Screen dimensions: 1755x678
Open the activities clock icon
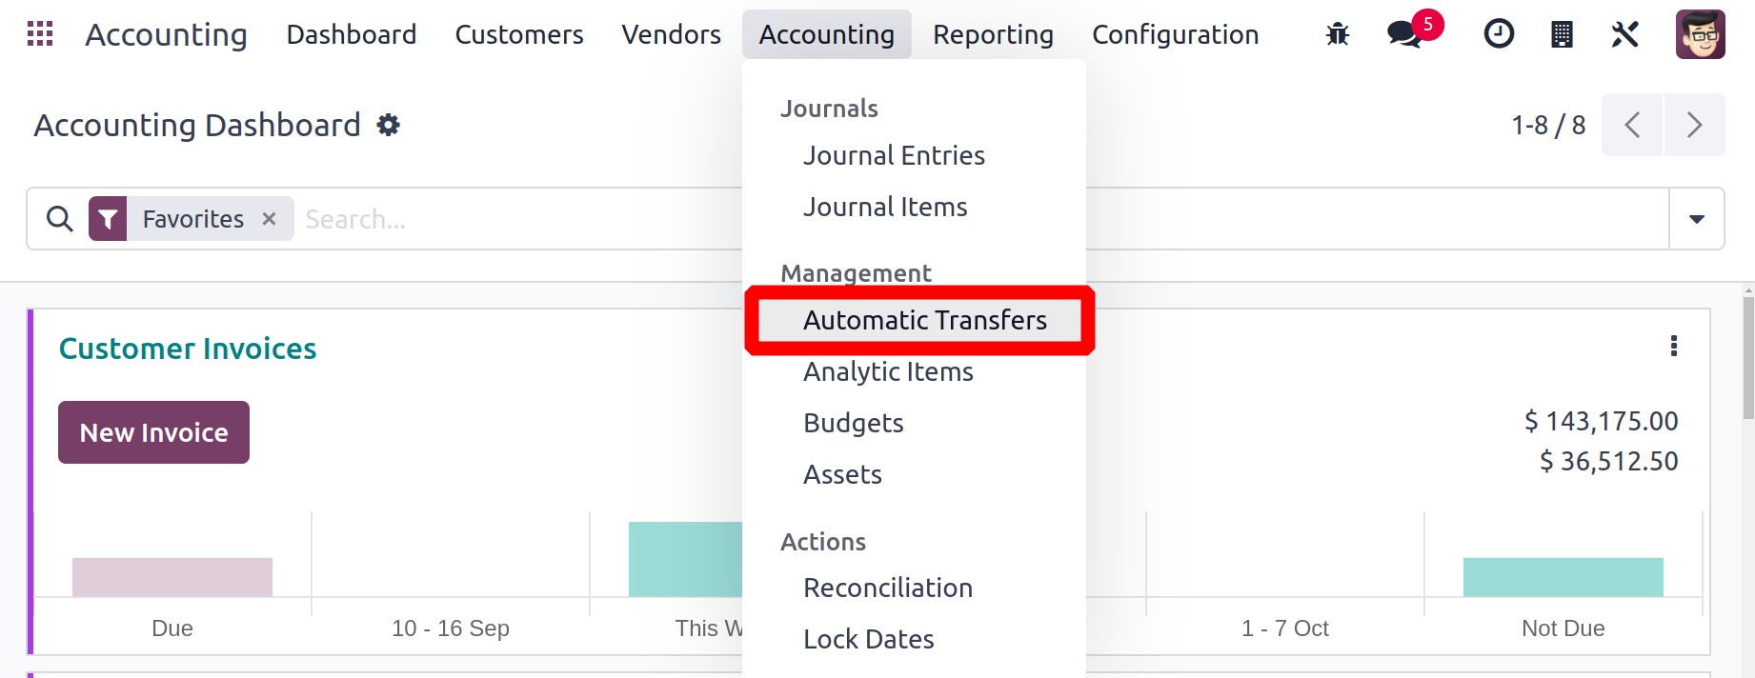click(1499, 35)
